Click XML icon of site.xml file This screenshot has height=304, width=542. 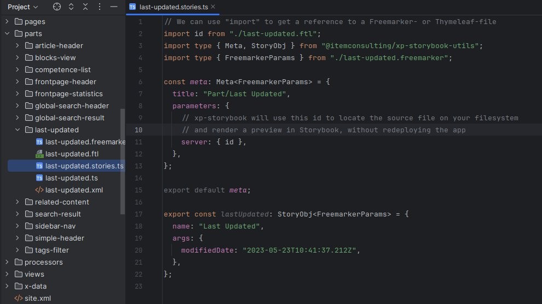coord(19,298)
